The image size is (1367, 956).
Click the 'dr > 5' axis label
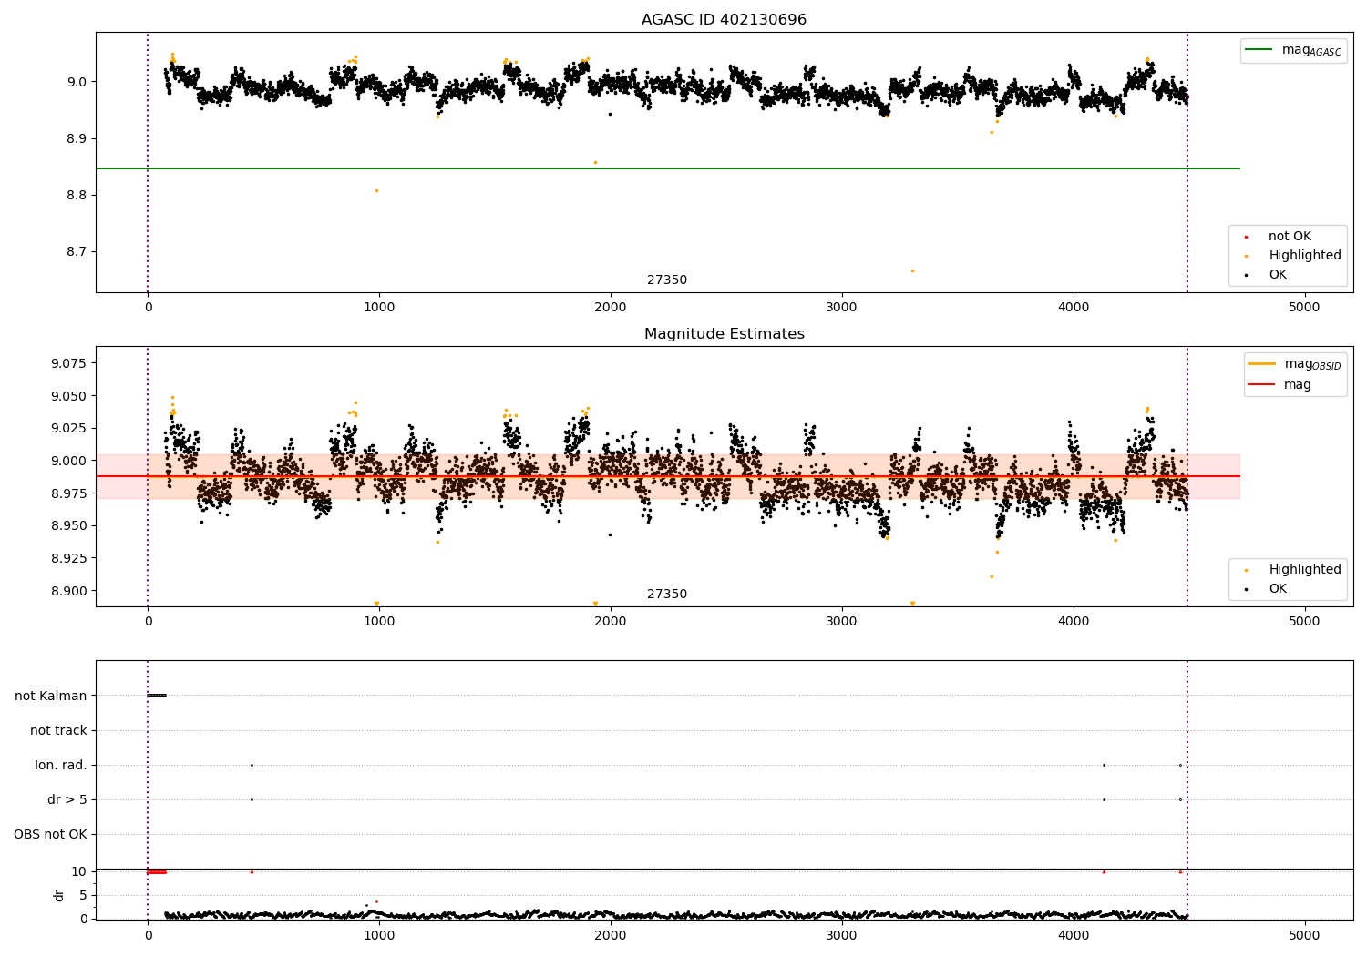click(x=67, y=799)
